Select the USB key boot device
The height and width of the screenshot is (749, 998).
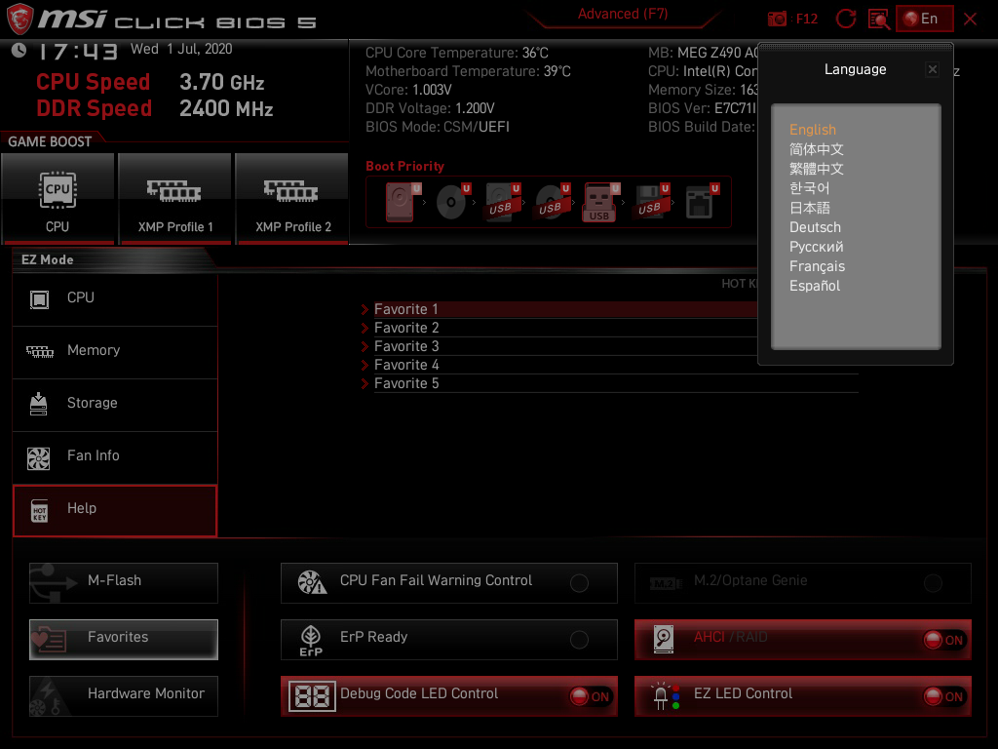pyautogui.click(x=600, y=202)
